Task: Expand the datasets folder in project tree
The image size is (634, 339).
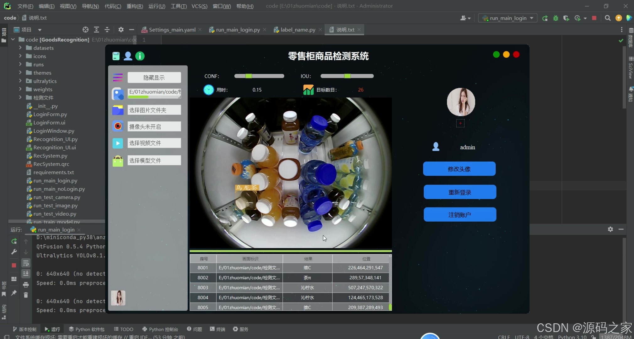Action: pyautogui.click(x=20, y=48)
